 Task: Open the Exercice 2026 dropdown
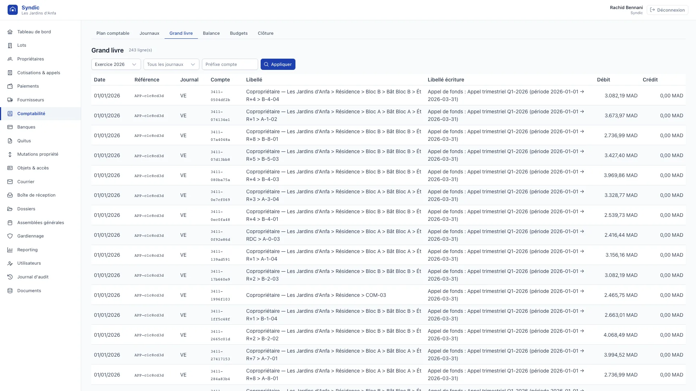coord(116,64)
